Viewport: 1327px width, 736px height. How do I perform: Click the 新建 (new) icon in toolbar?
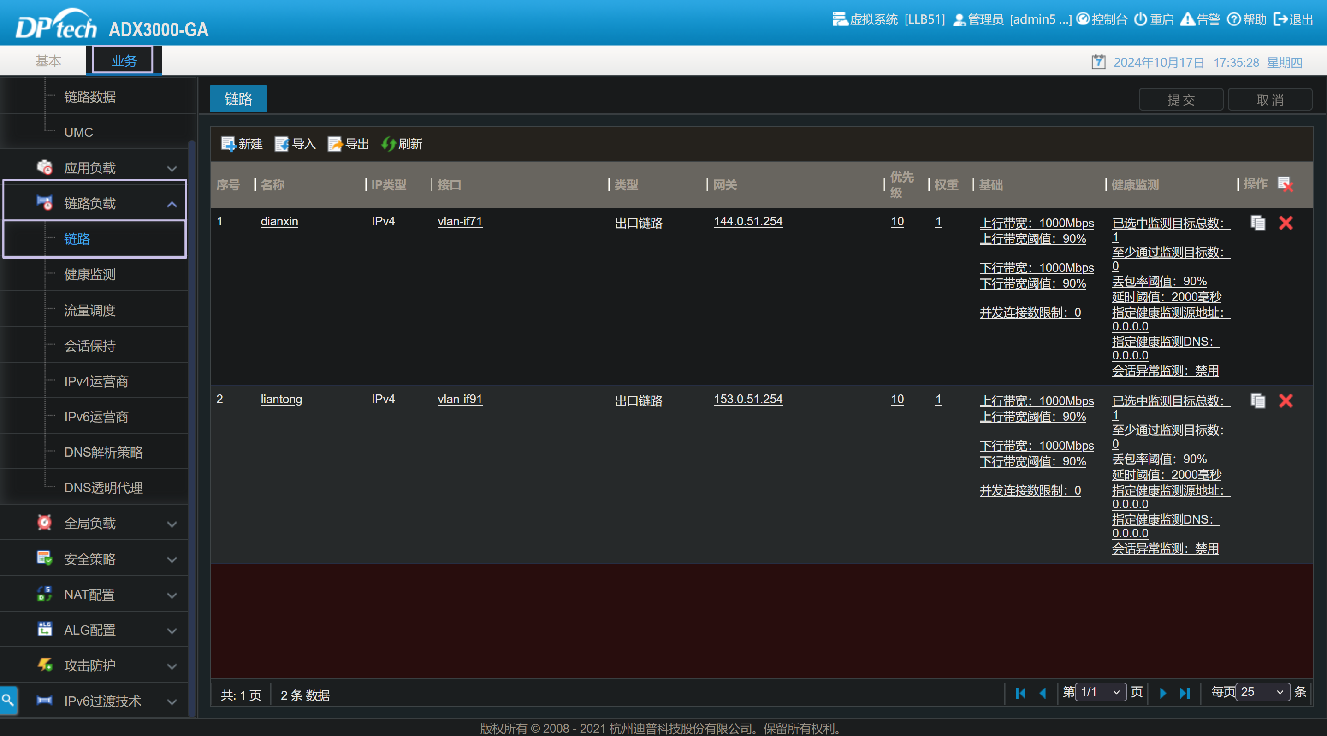pyautogui.click(x=228, y=144)
